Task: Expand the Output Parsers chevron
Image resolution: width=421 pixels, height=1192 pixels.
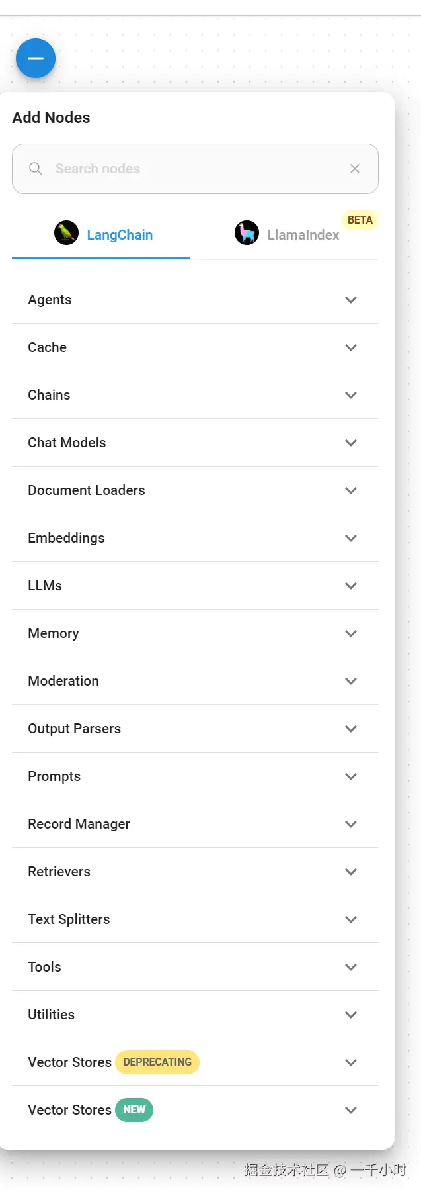Action: [x=351, y=729]
